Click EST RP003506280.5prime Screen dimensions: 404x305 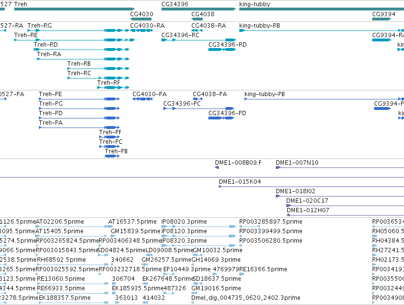[240, 246]
